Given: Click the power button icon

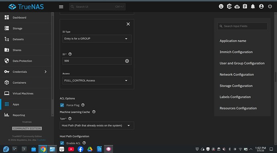Looking at the screenshot, I should pyautogui.click(x=270, y=6).
